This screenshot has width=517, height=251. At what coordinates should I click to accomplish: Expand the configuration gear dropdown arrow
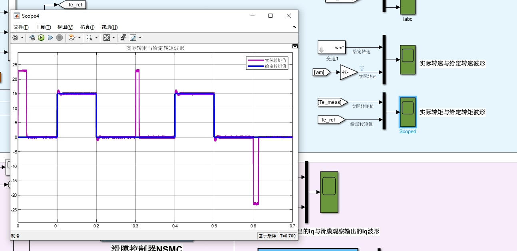[22, 38]
